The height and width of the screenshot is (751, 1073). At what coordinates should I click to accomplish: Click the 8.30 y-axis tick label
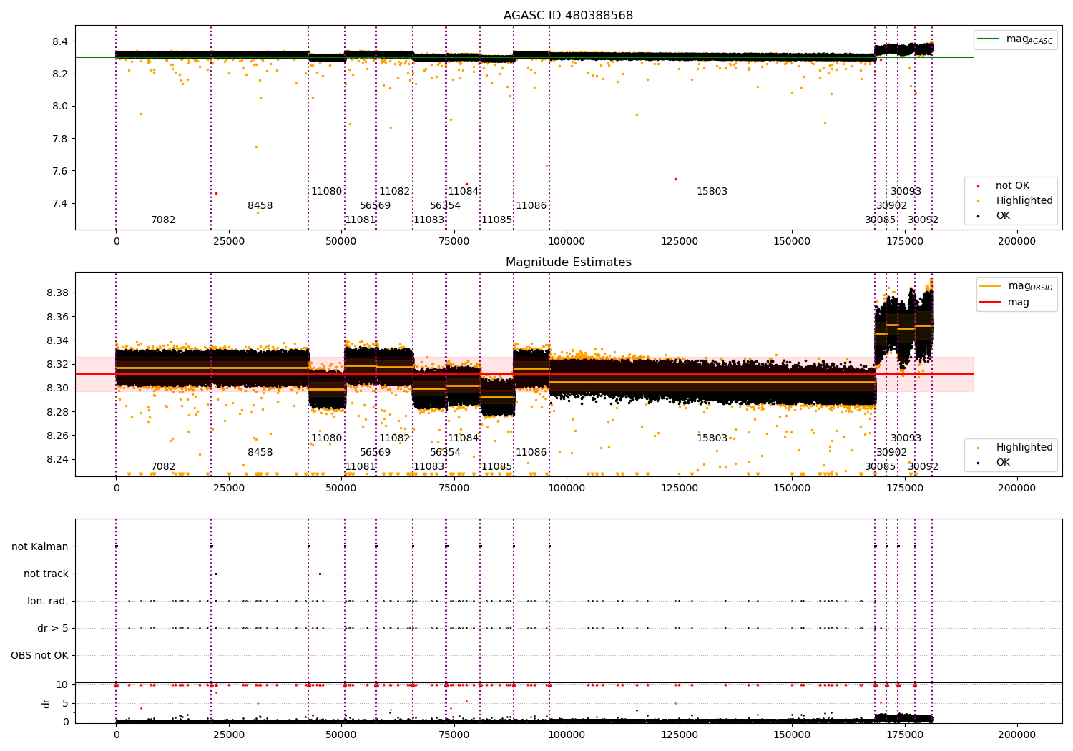[x=57, y=388]
